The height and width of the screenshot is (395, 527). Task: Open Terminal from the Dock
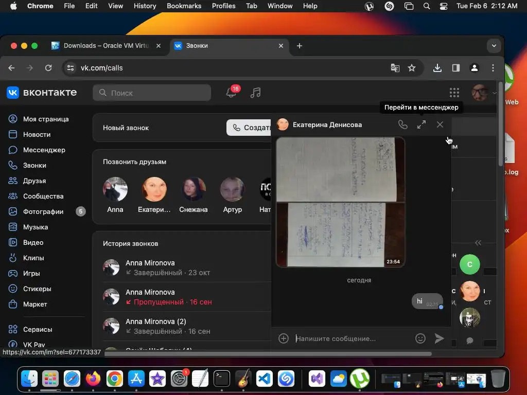pos(221,379)
